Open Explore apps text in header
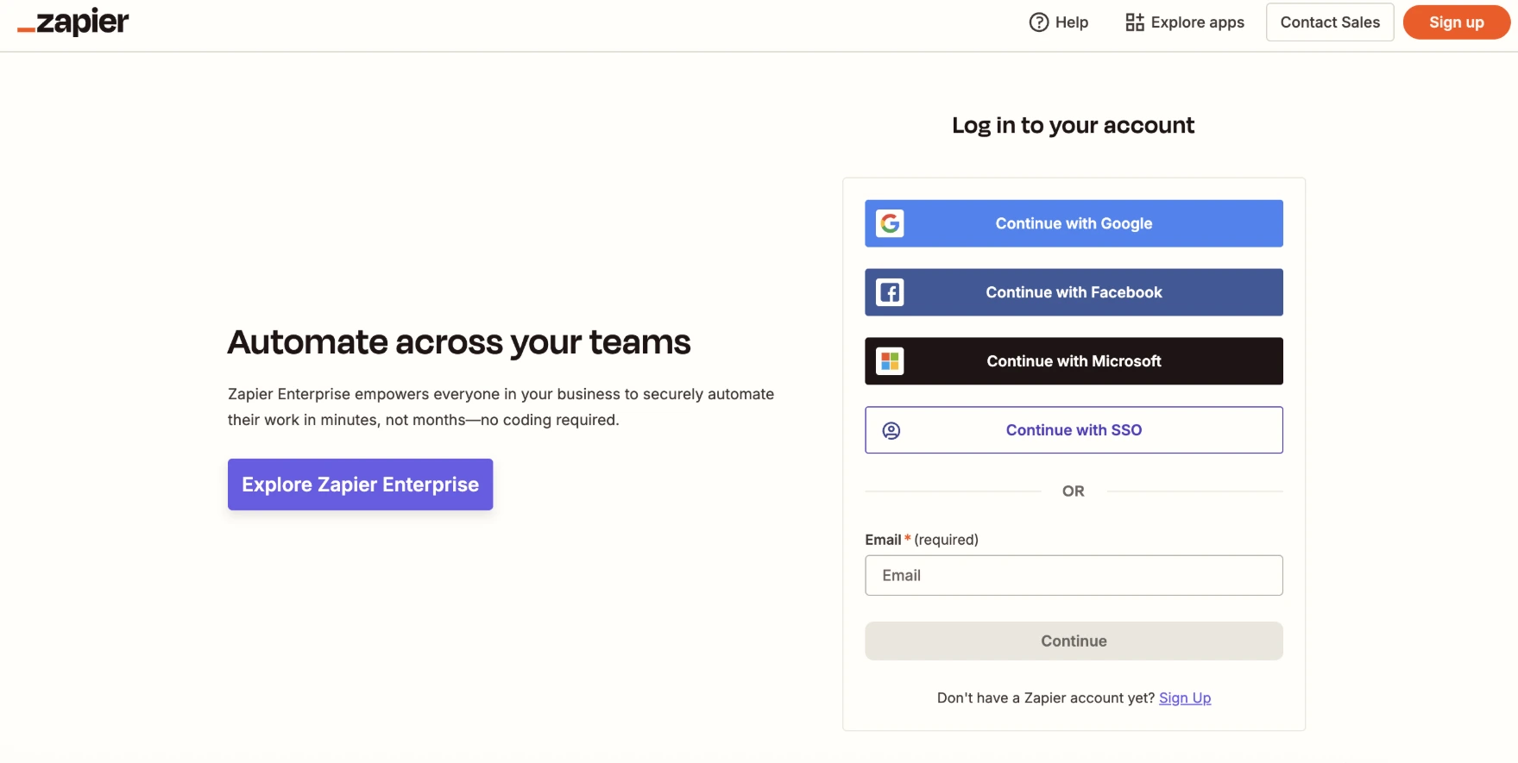This screenshot has width=1518, height=763. pos(1198,22)
